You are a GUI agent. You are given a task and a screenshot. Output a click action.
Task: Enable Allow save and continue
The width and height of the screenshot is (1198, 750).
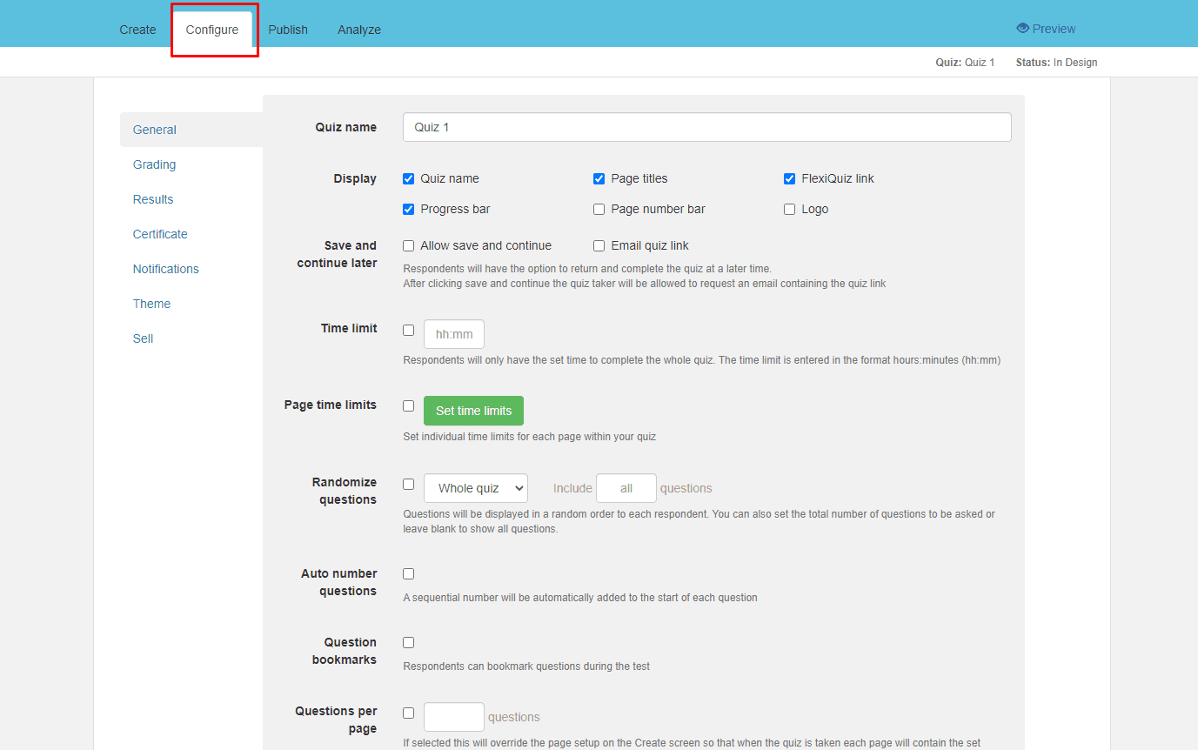pyautogui.click(x=409, y=245)
